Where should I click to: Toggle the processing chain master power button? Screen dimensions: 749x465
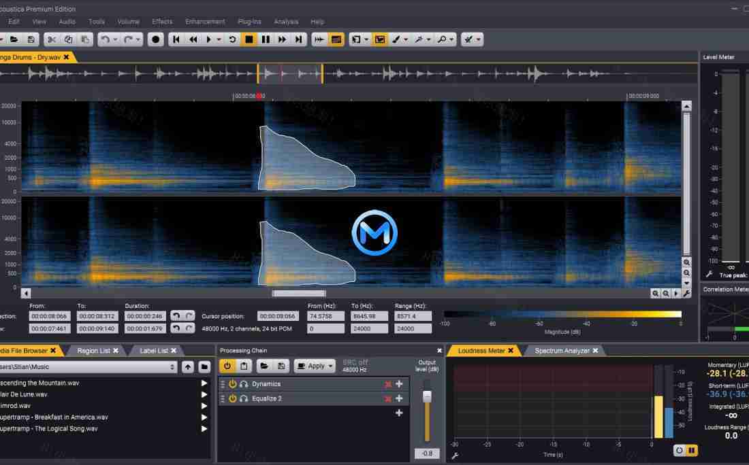pyautogui.click(x=227, y=366)
